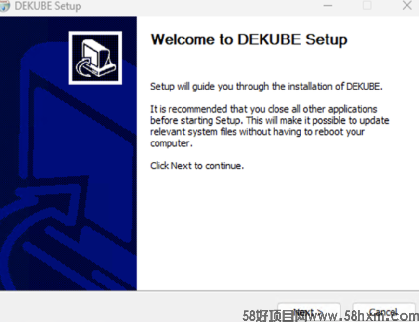Close the DEKUBE Setup window
The height and width of the screenshot is (322, 419).
(x=407, y=5)
